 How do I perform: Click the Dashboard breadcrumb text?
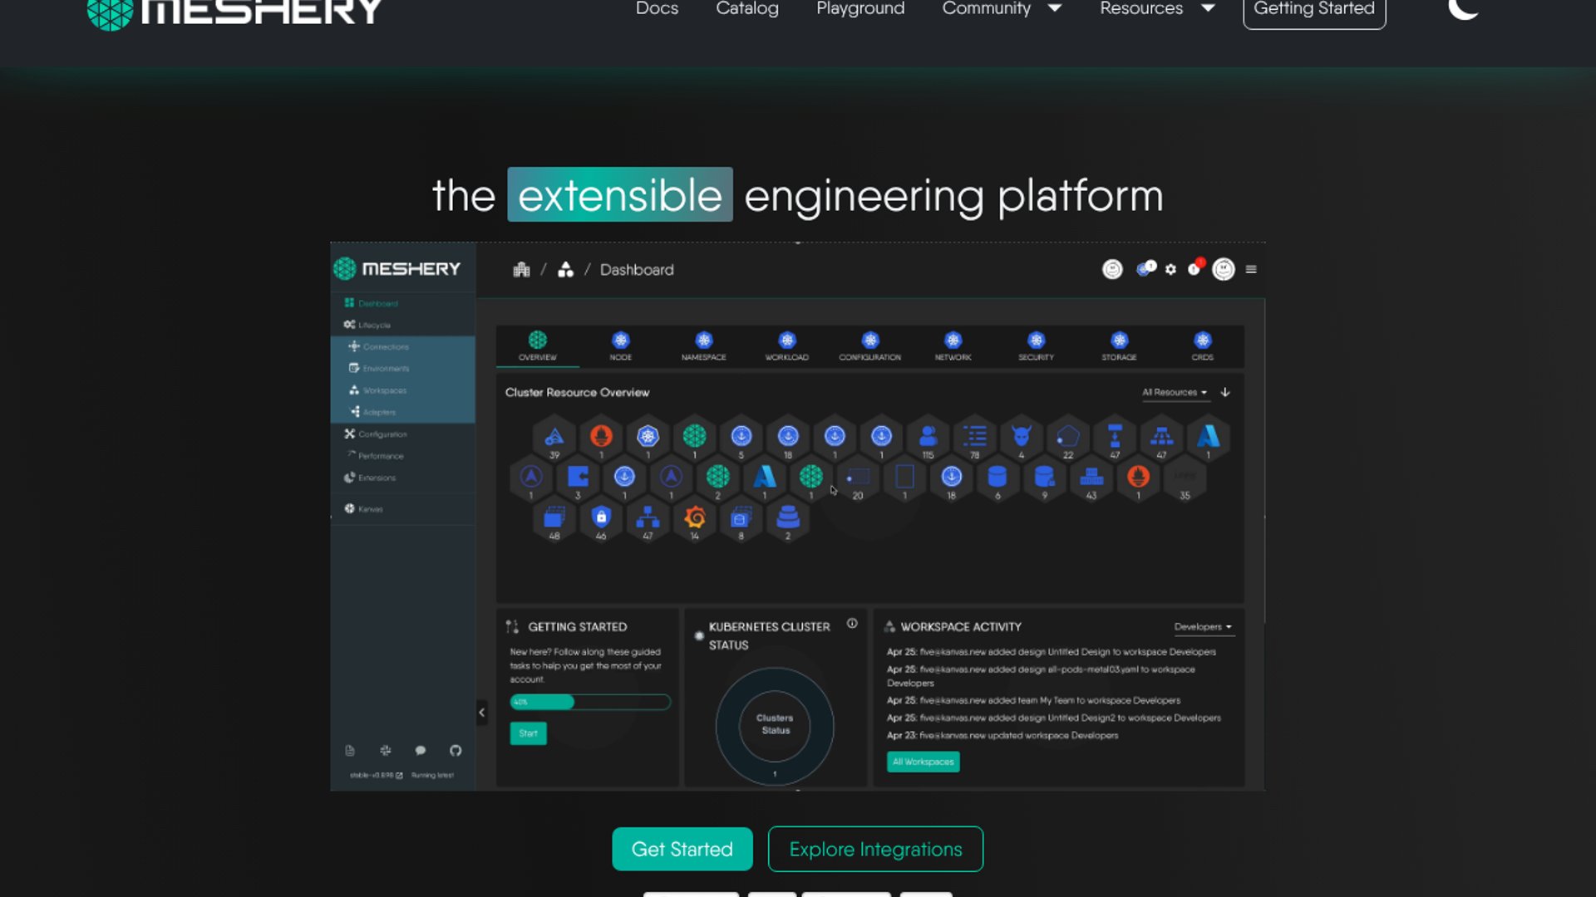637,270
